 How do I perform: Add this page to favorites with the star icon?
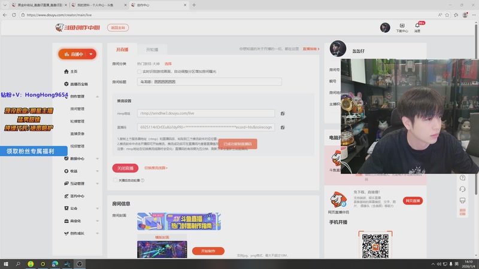click(x=447, y=14)
